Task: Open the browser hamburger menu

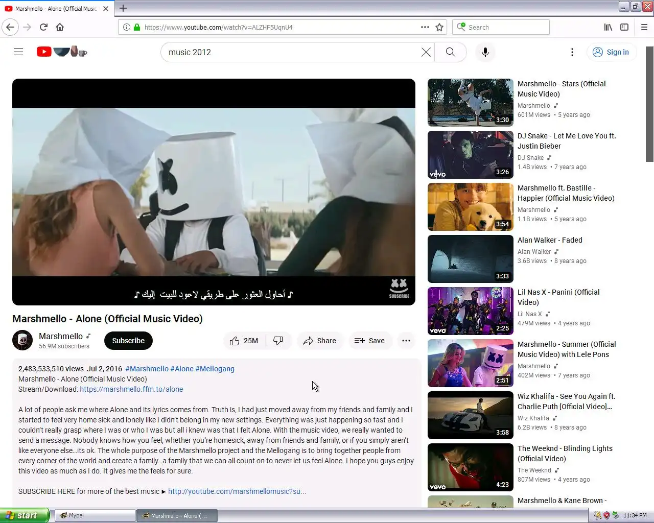Action: pyautogui.click(x=644, y=27)
